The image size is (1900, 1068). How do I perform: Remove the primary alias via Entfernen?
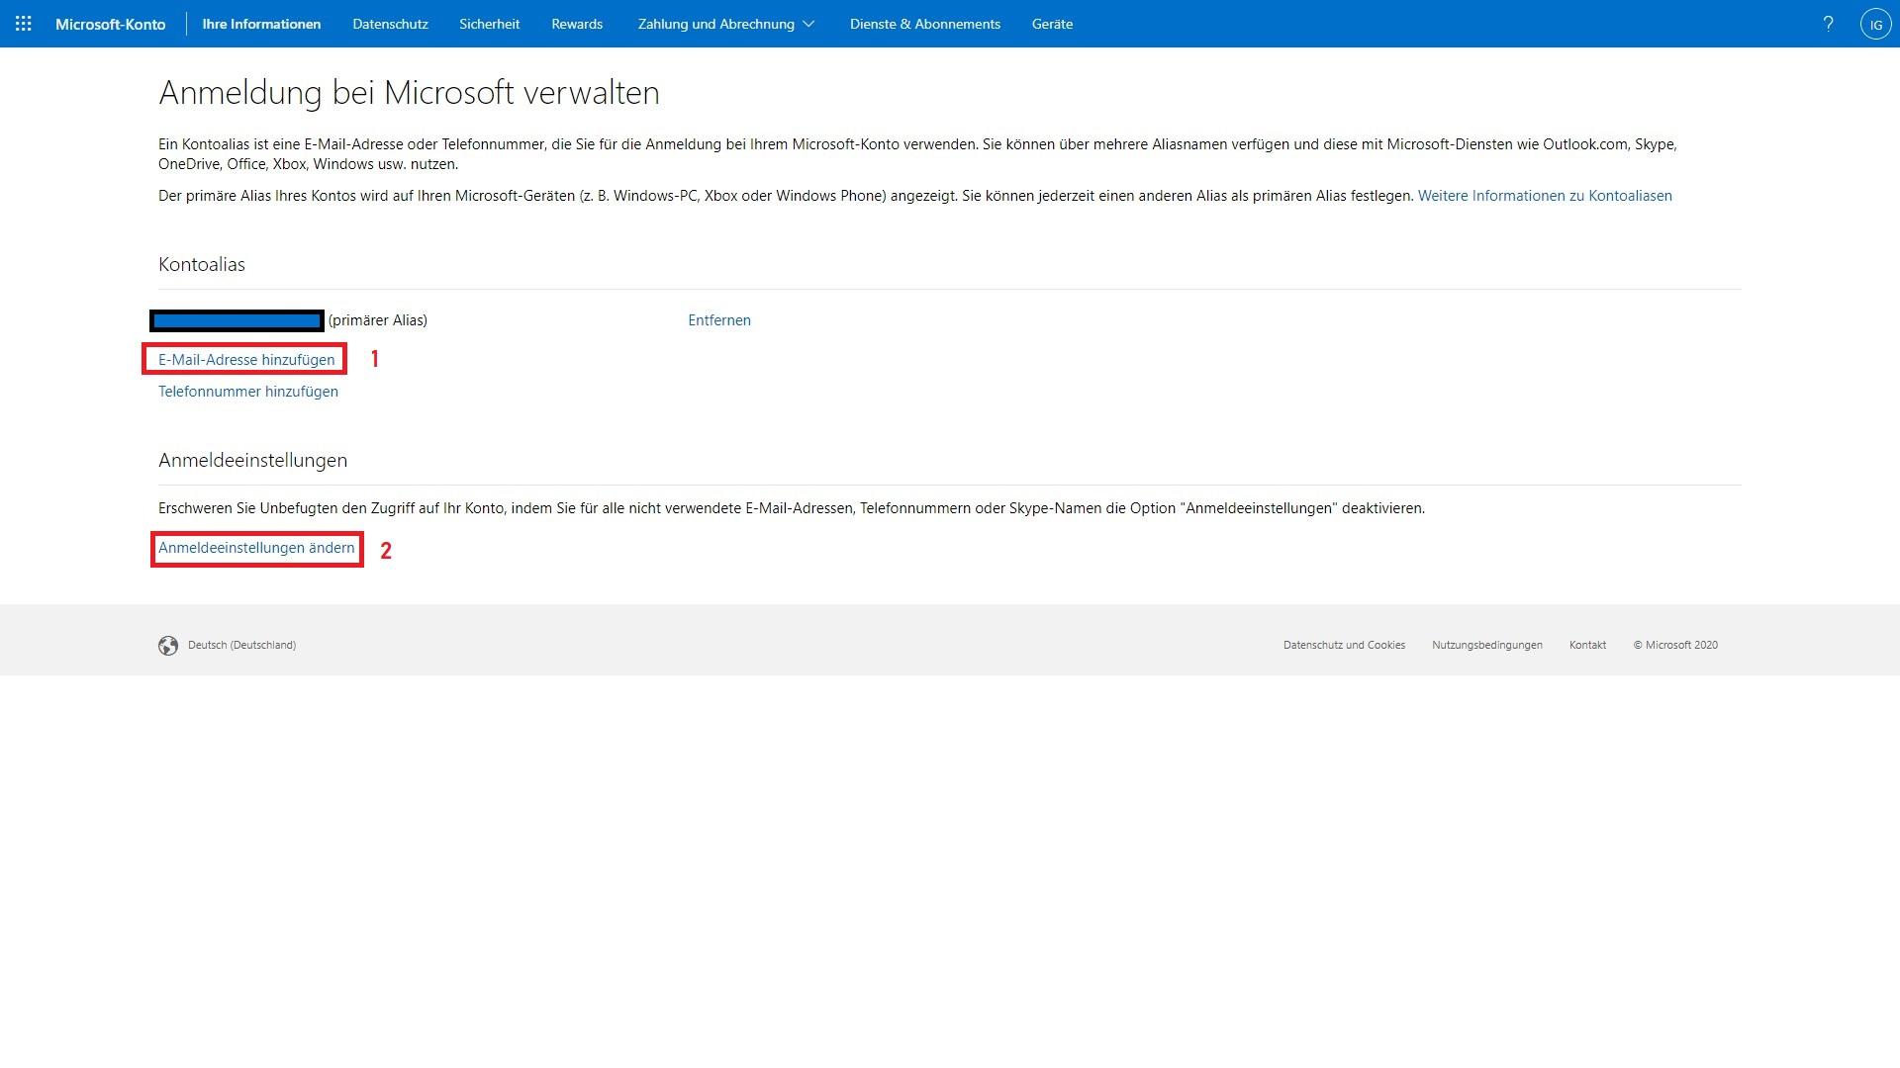(718, 319)
